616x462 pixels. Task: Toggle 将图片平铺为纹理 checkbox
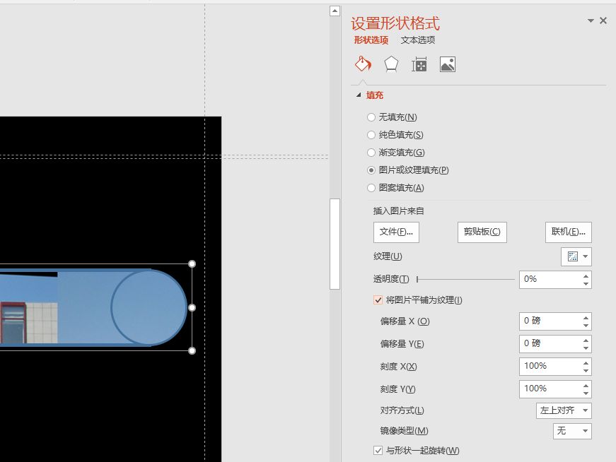[378, 300]
